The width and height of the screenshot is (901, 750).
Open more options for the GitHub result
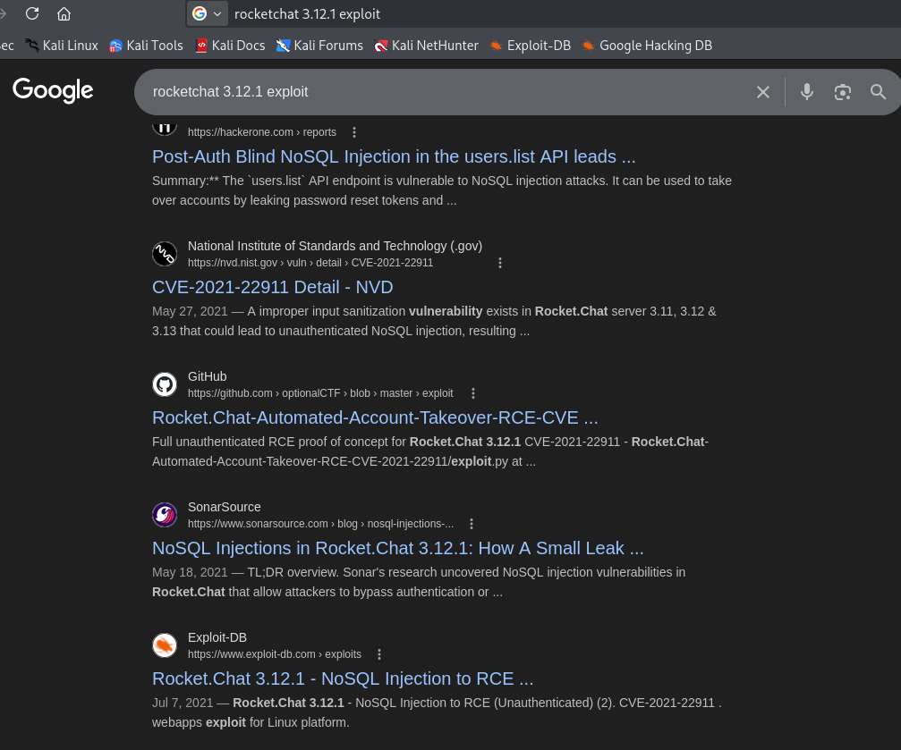pyautogui.click(x=473, y=393)
